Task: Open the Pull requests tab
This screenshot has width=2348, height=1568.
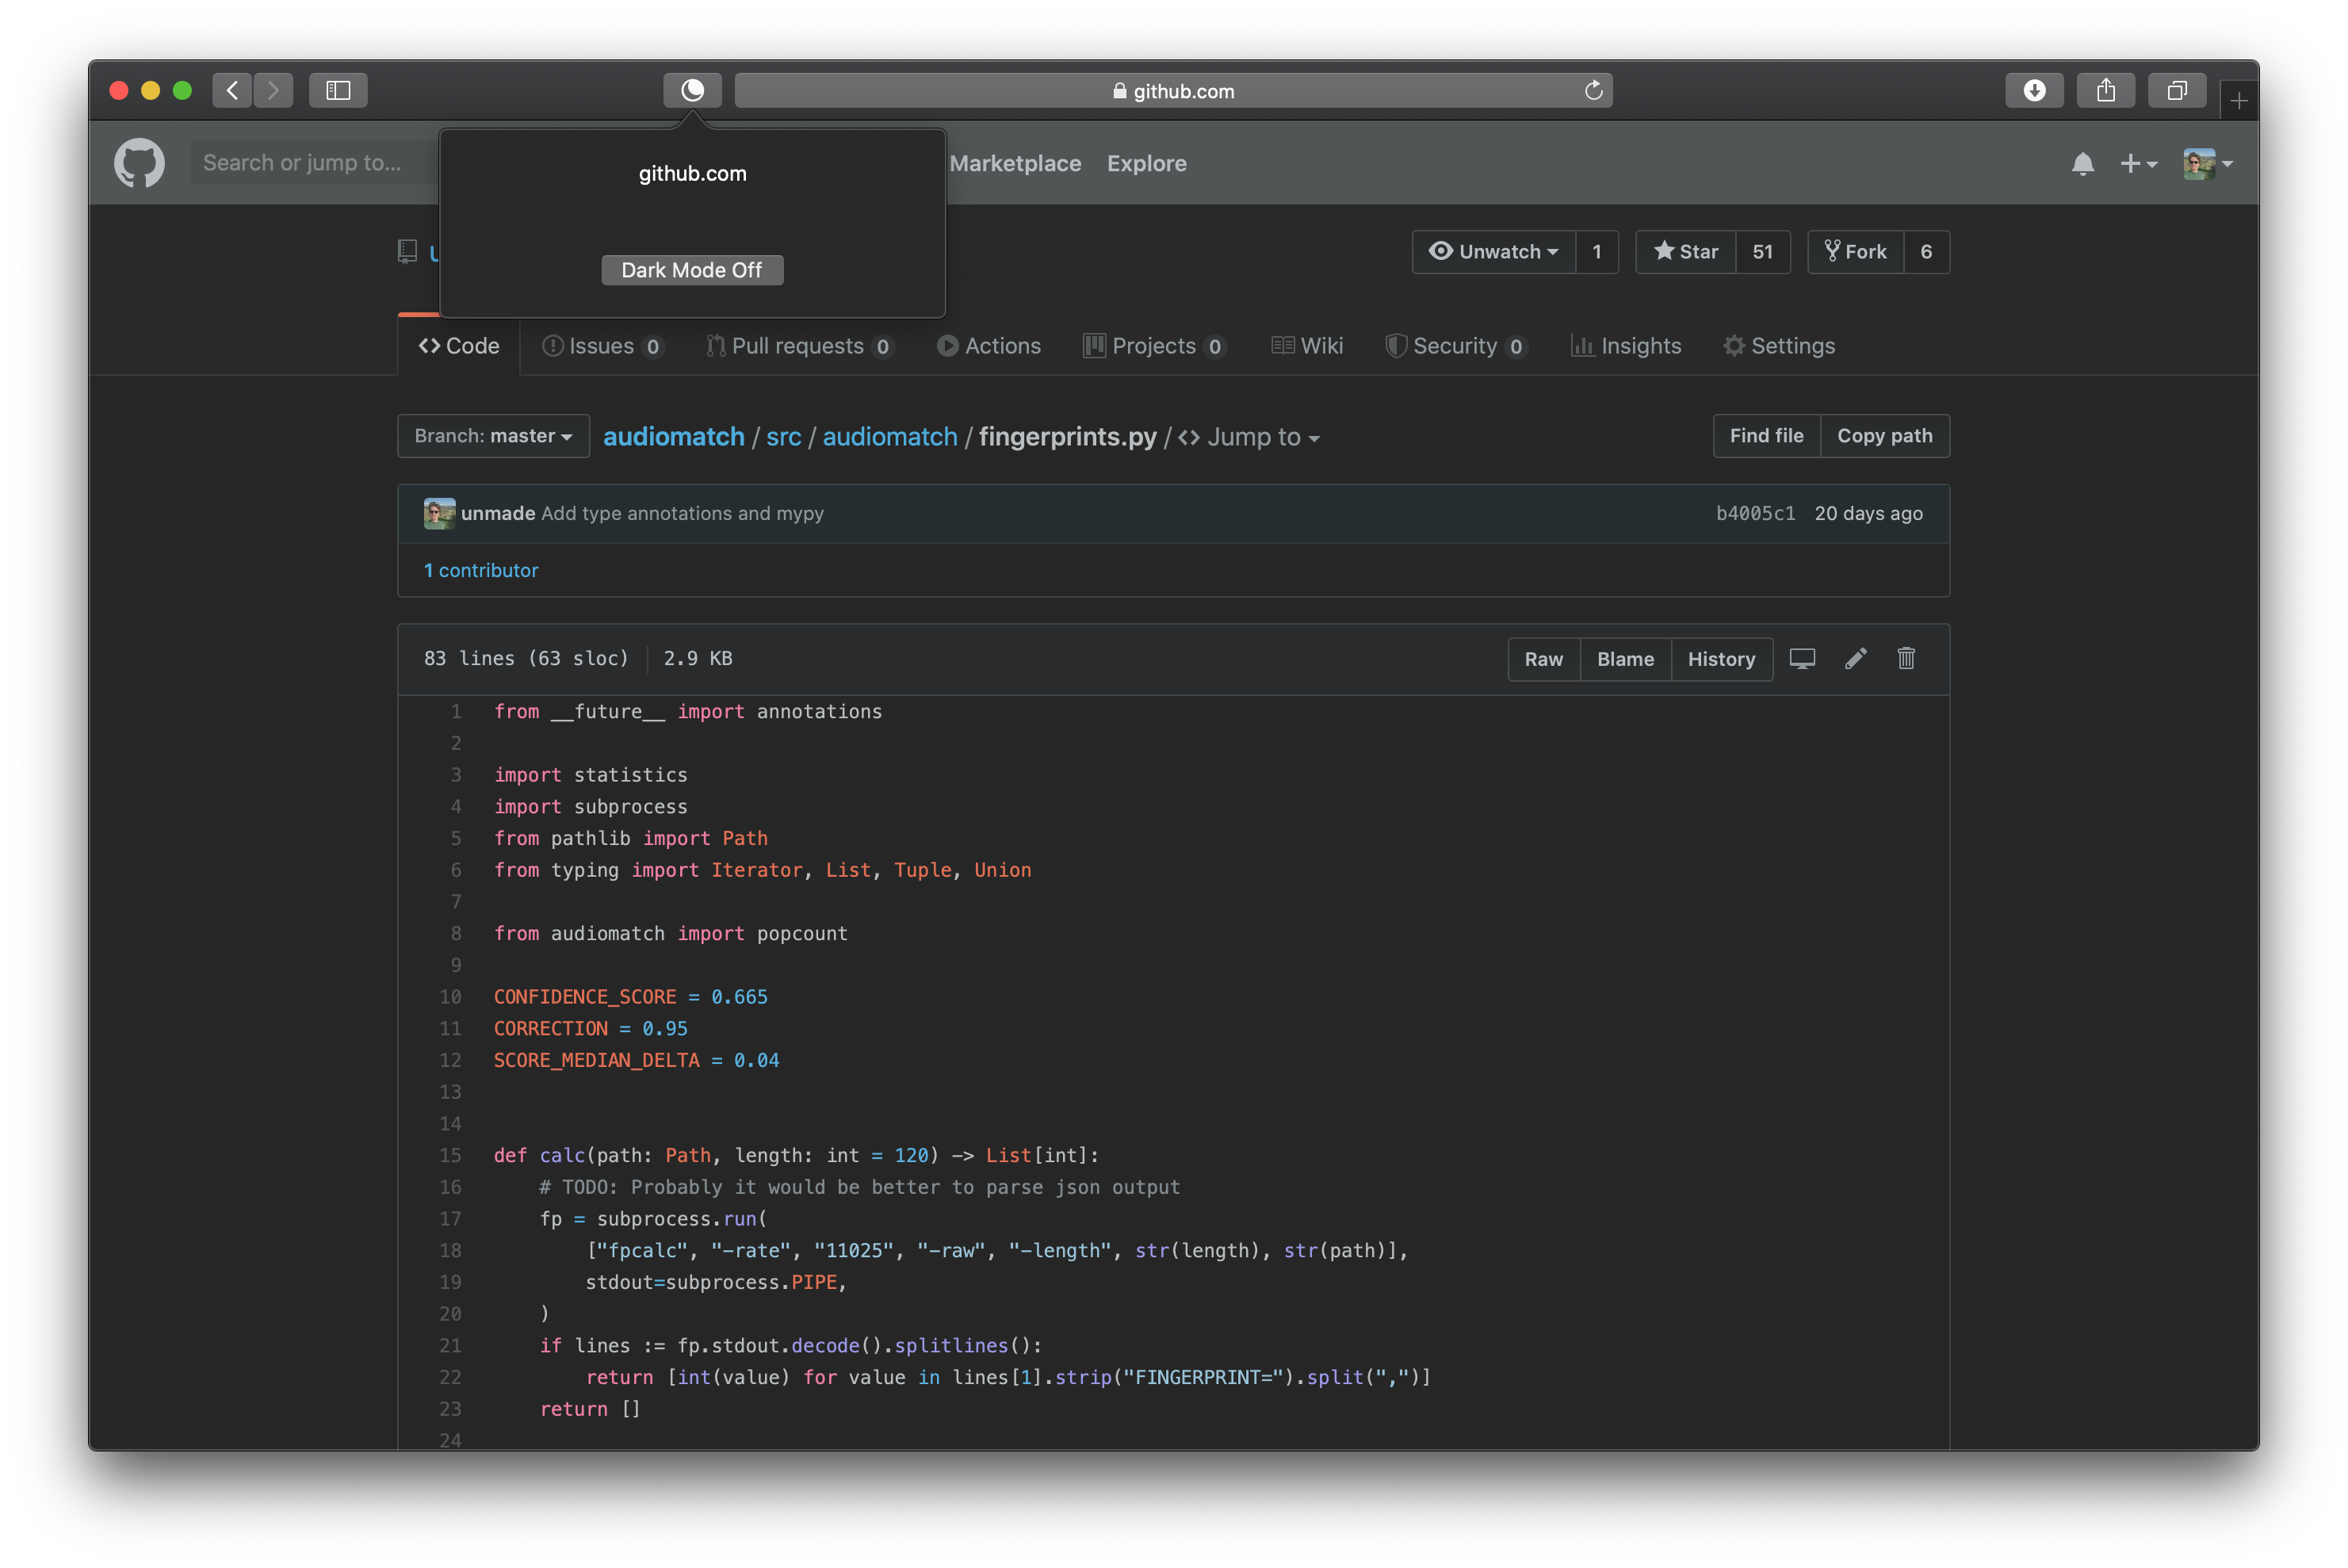Action: pos(797,346)
